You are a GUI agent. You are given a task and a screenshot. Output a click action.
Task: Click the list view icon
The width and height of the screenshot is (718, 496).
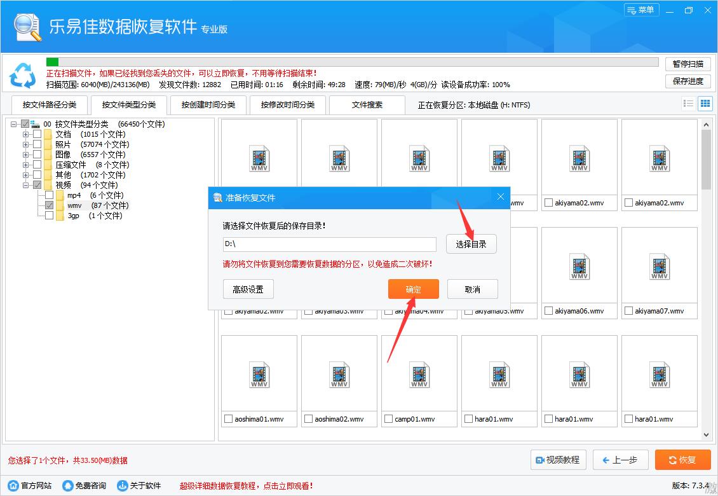[688, 103]
